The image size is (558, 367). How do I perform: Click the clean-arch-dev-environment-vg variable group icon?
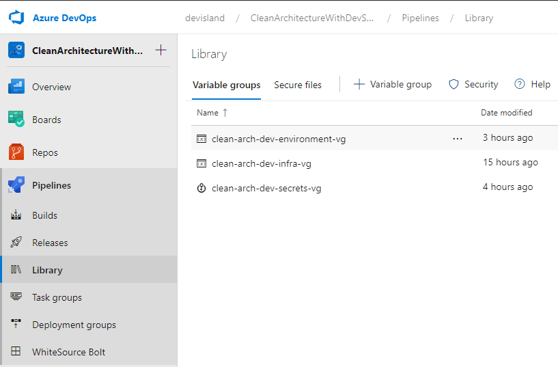pyautogui.click(x=201, y=139)
